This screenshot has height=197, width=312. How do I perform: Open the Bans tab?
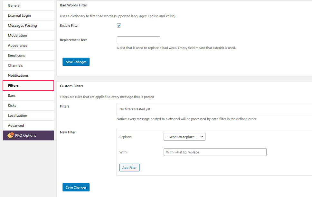[x=28, y=96]
